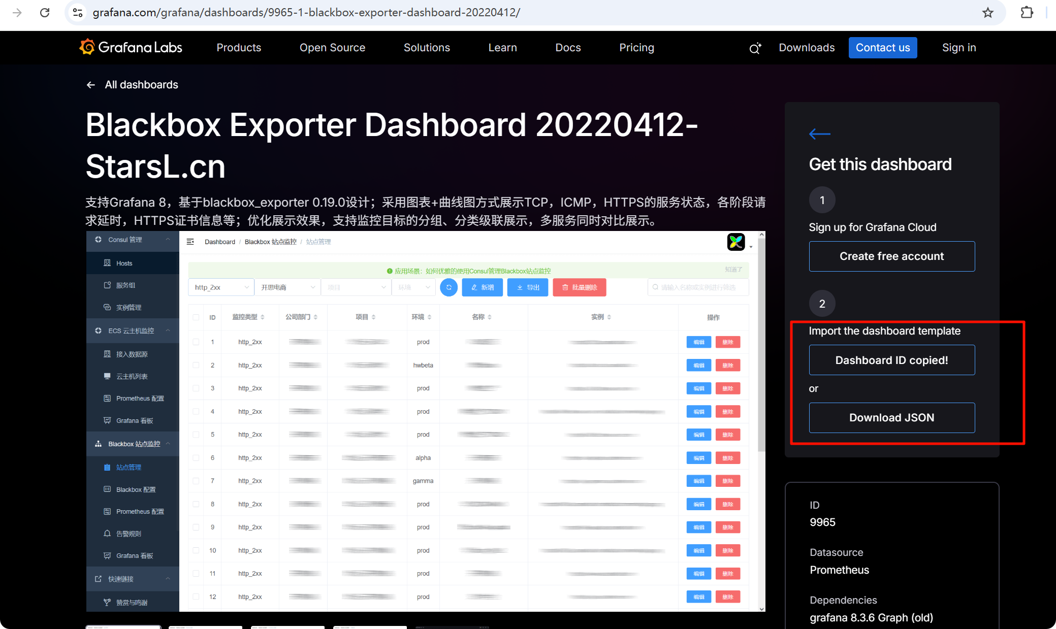Click the Grafana Labs logo icon

pyautogui.click(x=87, y=47)
